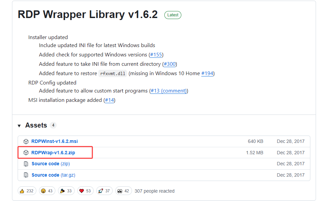Download RDPWInst-v1.6.2.msi installer

click(54, 141)
